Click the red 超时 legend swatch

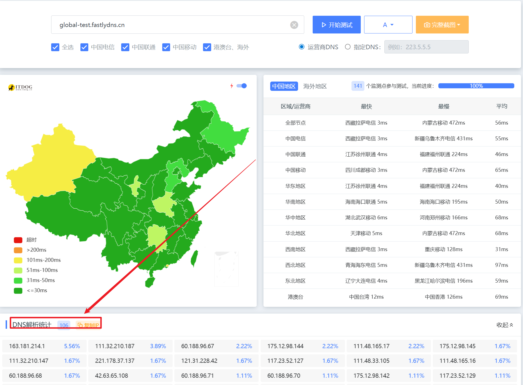point(18,240)
